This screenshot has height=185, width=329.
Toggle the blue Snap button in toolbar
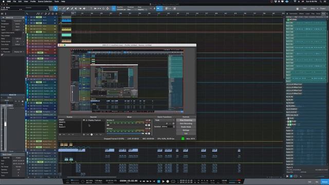point(114,9)
